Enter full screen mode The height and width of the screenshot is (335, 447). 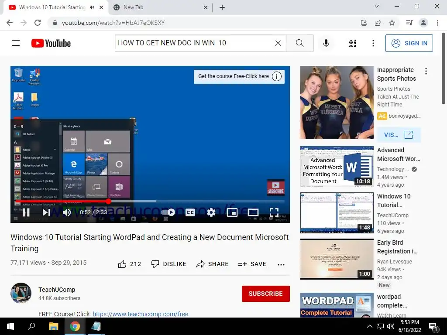click(274, 212)
